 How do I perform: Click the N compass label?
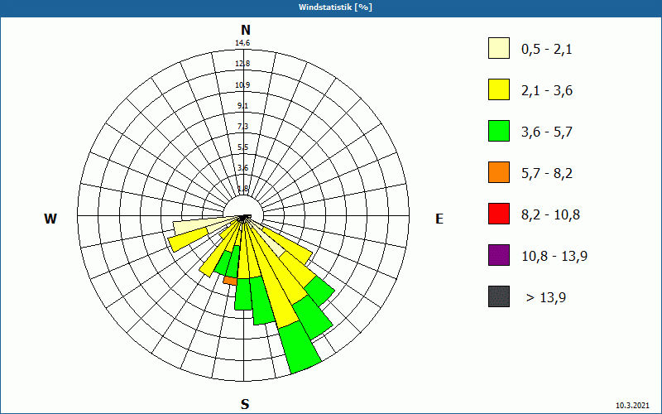(246, 30)
